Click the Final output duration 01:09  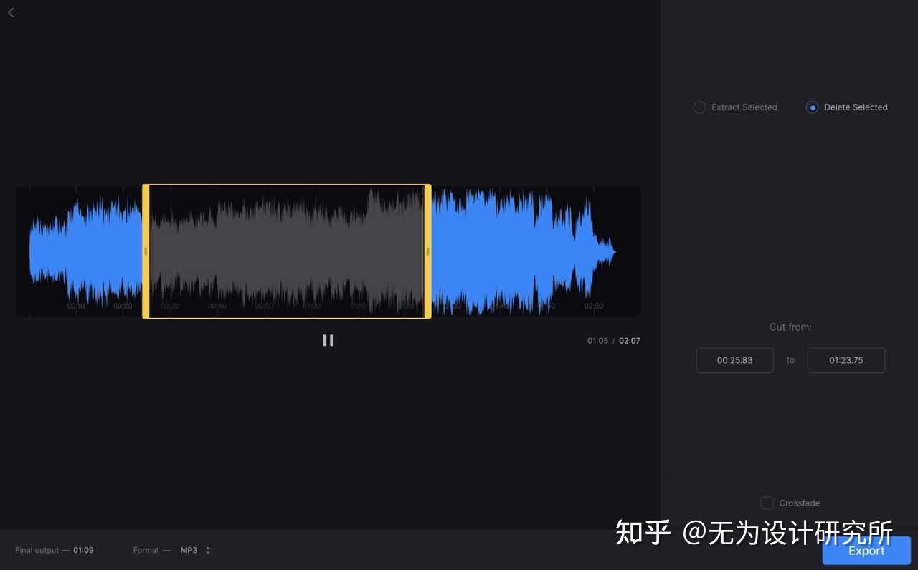[x=84, y=550]
